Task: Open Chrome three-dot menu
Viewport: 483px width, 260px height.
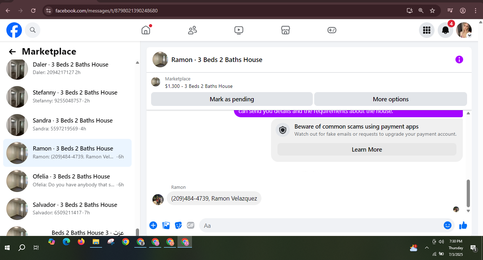Action: pyautogui.click(x=475, y=11)
